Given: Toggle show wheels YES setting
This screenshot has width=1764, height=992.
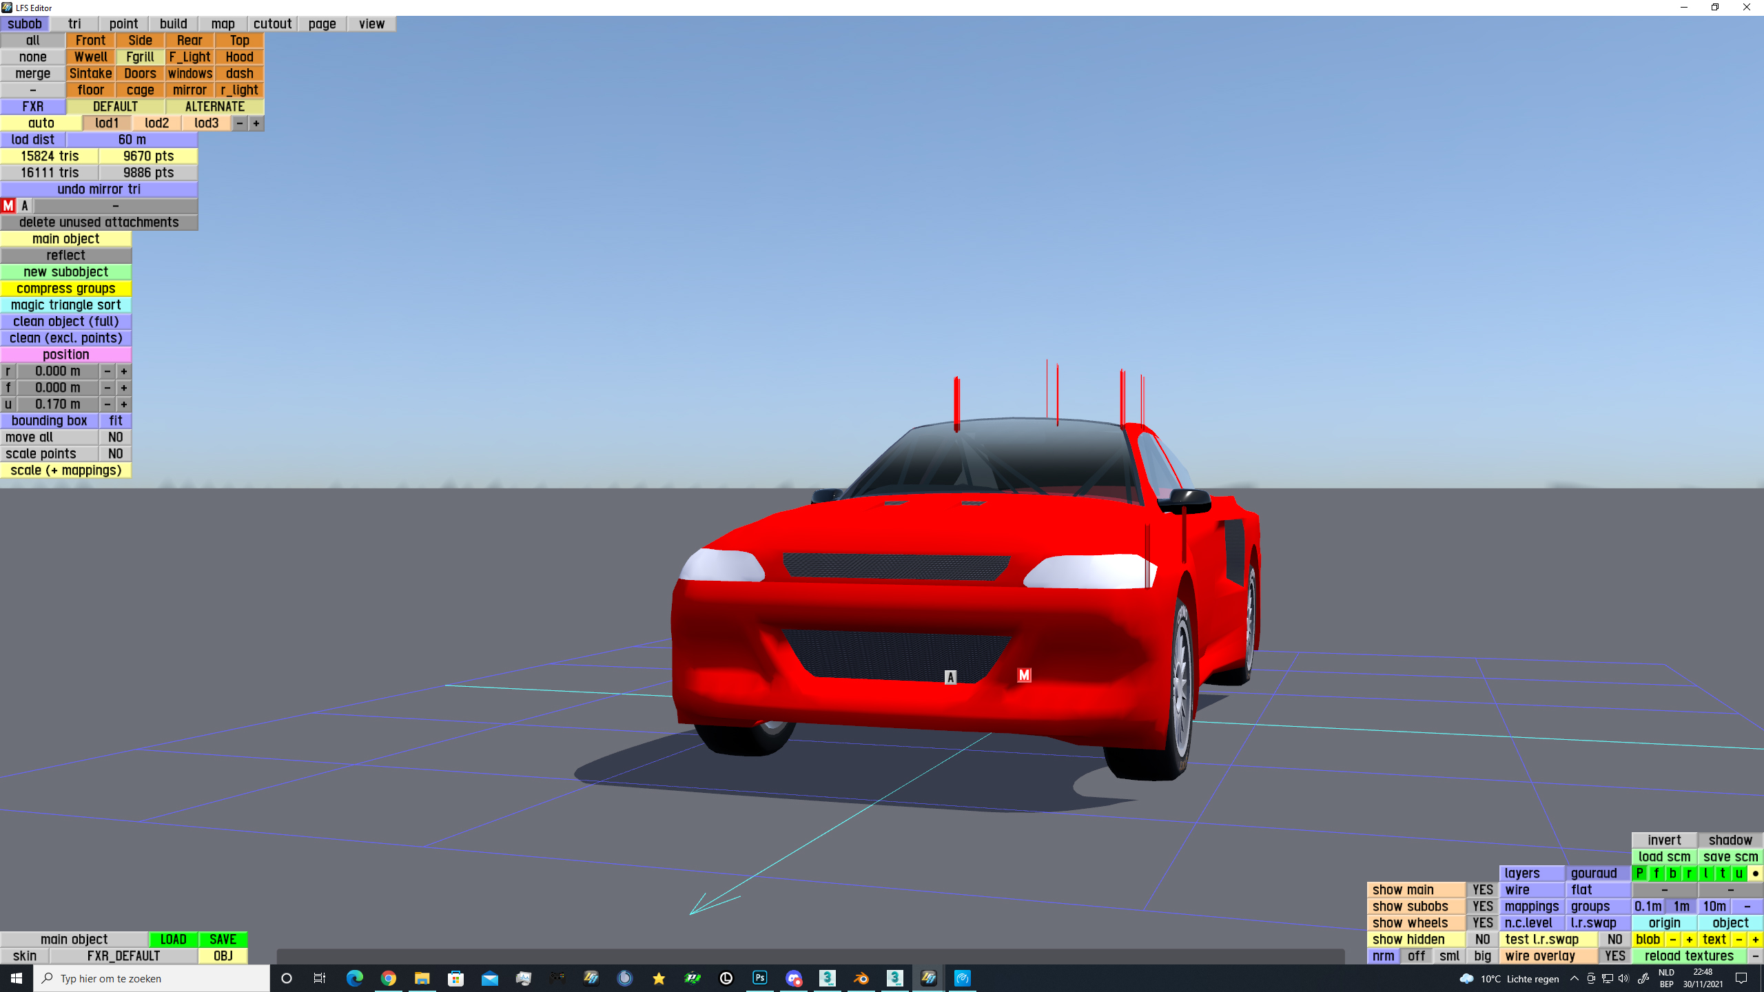Looking at the screenshot, I should [1482, 923].
